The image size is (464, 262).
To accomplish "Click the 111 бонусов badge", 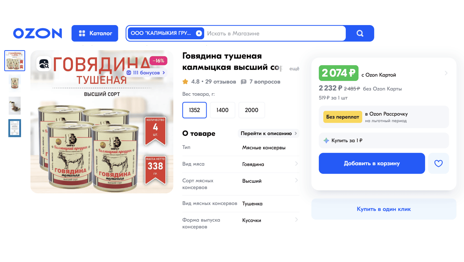I will (x=146, y=73).
